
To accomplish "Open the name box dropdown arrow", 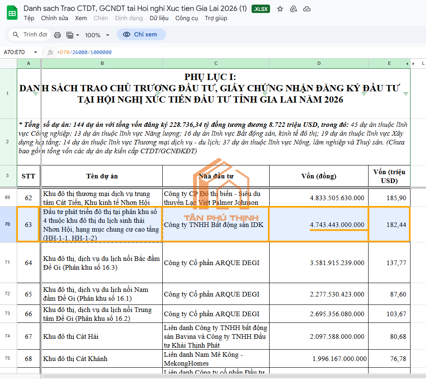I will pos(36,52).
